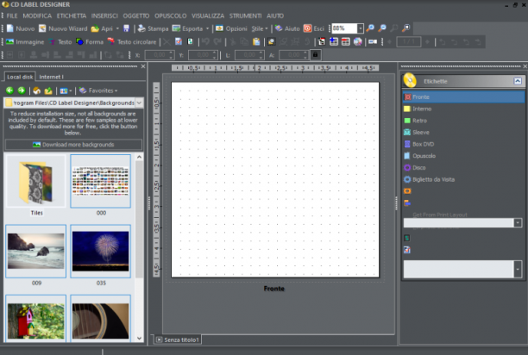Click the green forward arrow in browser panel
This screenshot has width=528, height=355.
22,90
